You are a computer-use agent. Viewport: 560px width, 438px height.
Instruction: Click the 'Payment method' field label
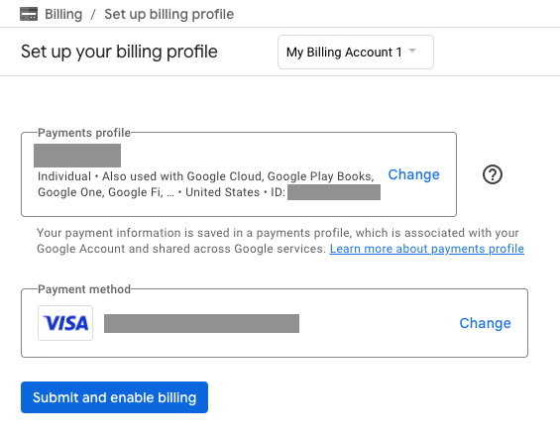(84, 289)
